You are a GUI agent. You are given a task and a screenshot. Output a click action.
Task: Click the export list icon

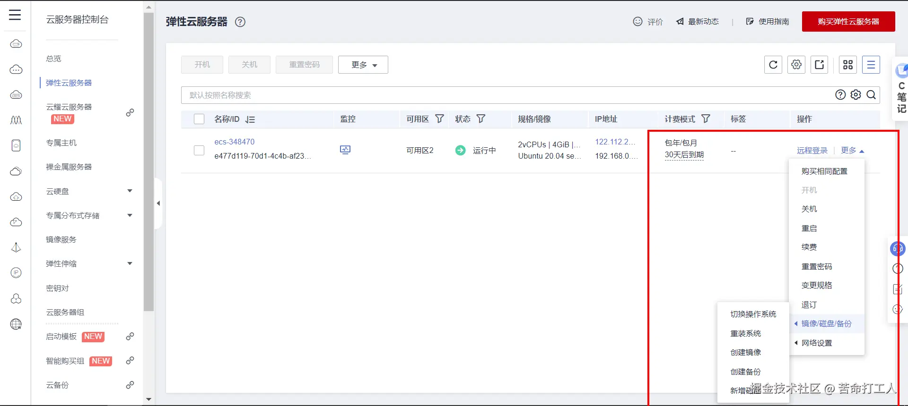pyautogui.click(x=820, y=65)
